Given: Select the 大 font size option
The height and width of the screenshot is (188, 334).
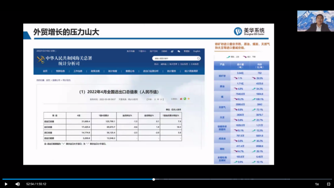Looking at the screenshot, I should (155, 99).
